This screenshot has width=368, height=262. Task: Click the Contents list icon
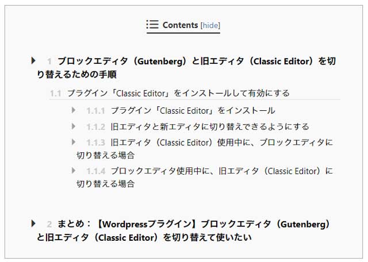(x=152, y=24)
